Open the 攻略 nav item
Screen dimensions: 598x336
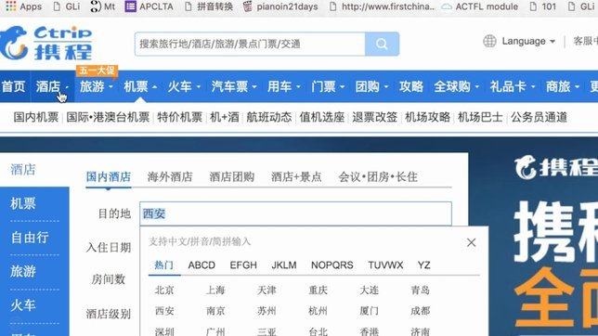click(x=411, y=86)
